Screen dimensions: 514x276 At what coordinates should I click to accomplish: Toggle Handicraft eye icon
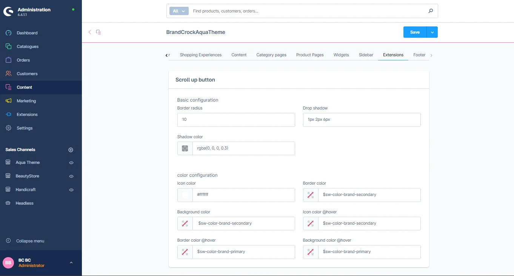click(71, 190)
